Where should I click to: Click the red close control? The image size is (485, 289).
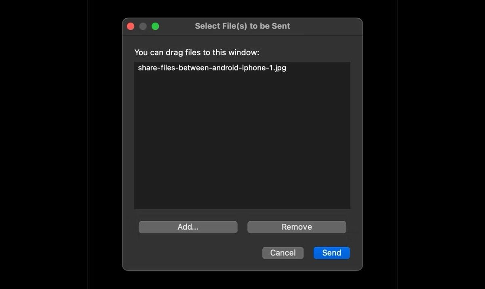131,26
